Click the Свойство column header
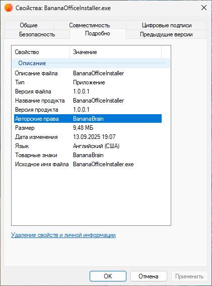This screenshot has width=212, height=286. click(41, 52)
